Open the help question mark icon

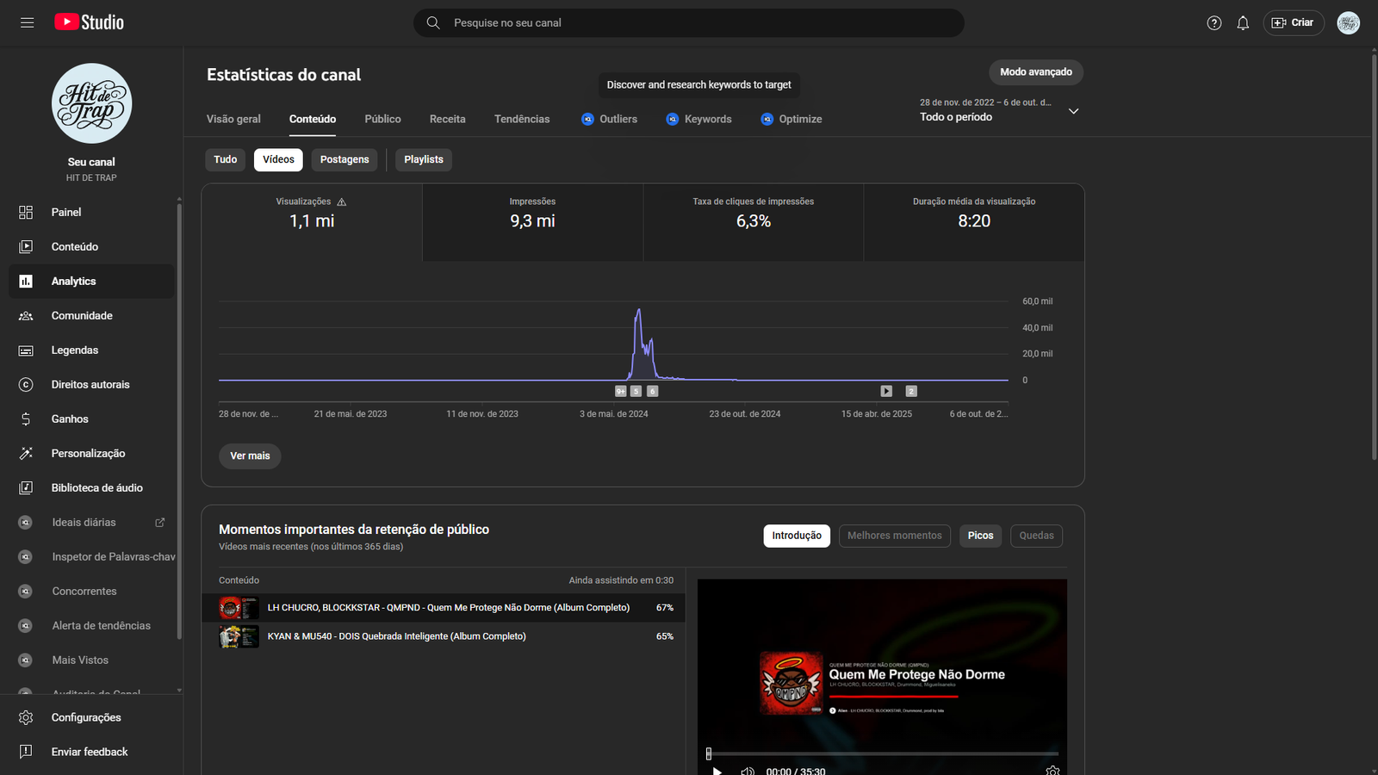(1214, 23)
